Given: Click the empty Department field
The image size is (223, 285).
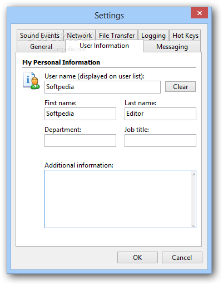Looking at the screenshot, I should point(80,140).
